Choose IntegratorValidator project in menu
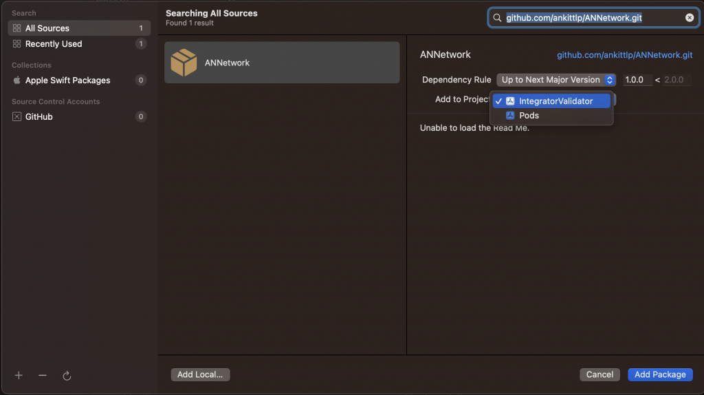The height and width of the screenshot is (395, 704). point(551,101)
